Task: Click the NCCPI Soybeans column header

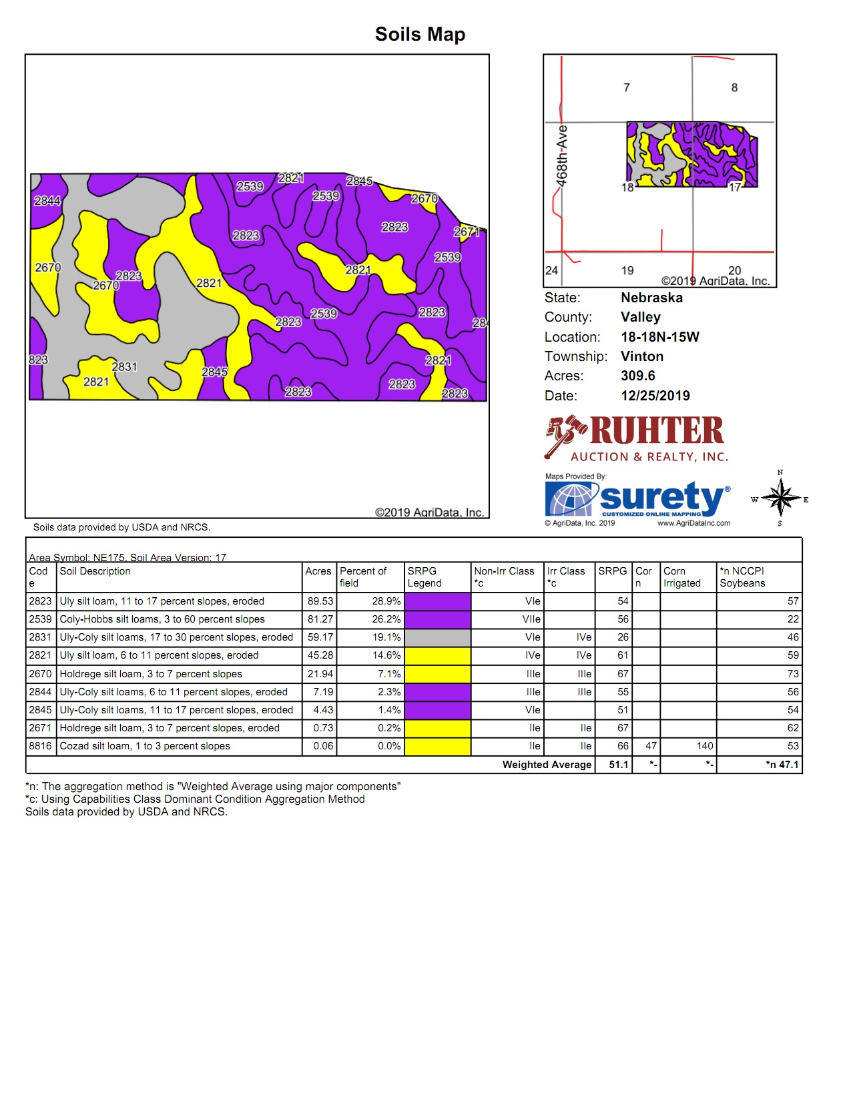Action: [x=742, y=577]
